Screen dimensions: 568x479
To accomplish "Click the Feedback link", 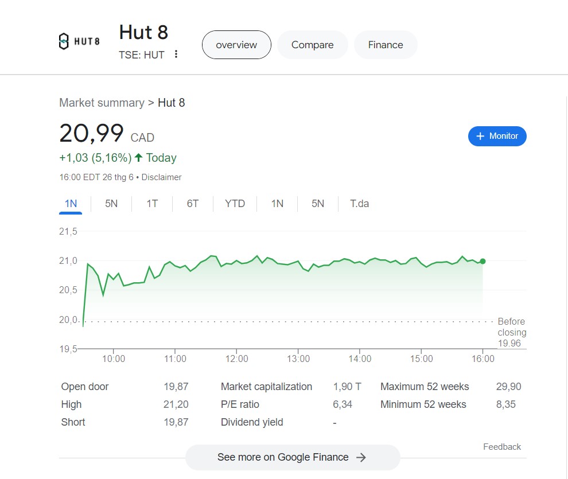I will click(502, 447).
